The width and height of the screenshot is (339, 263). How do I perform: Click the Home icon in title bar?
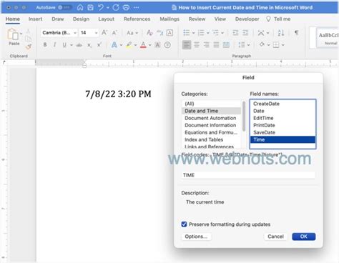80,8
